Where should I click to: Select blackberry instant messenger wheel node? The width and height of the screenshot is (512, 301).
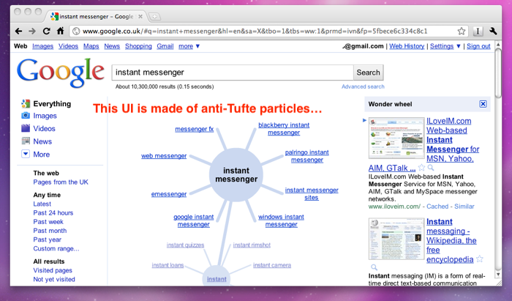[284, 129]
